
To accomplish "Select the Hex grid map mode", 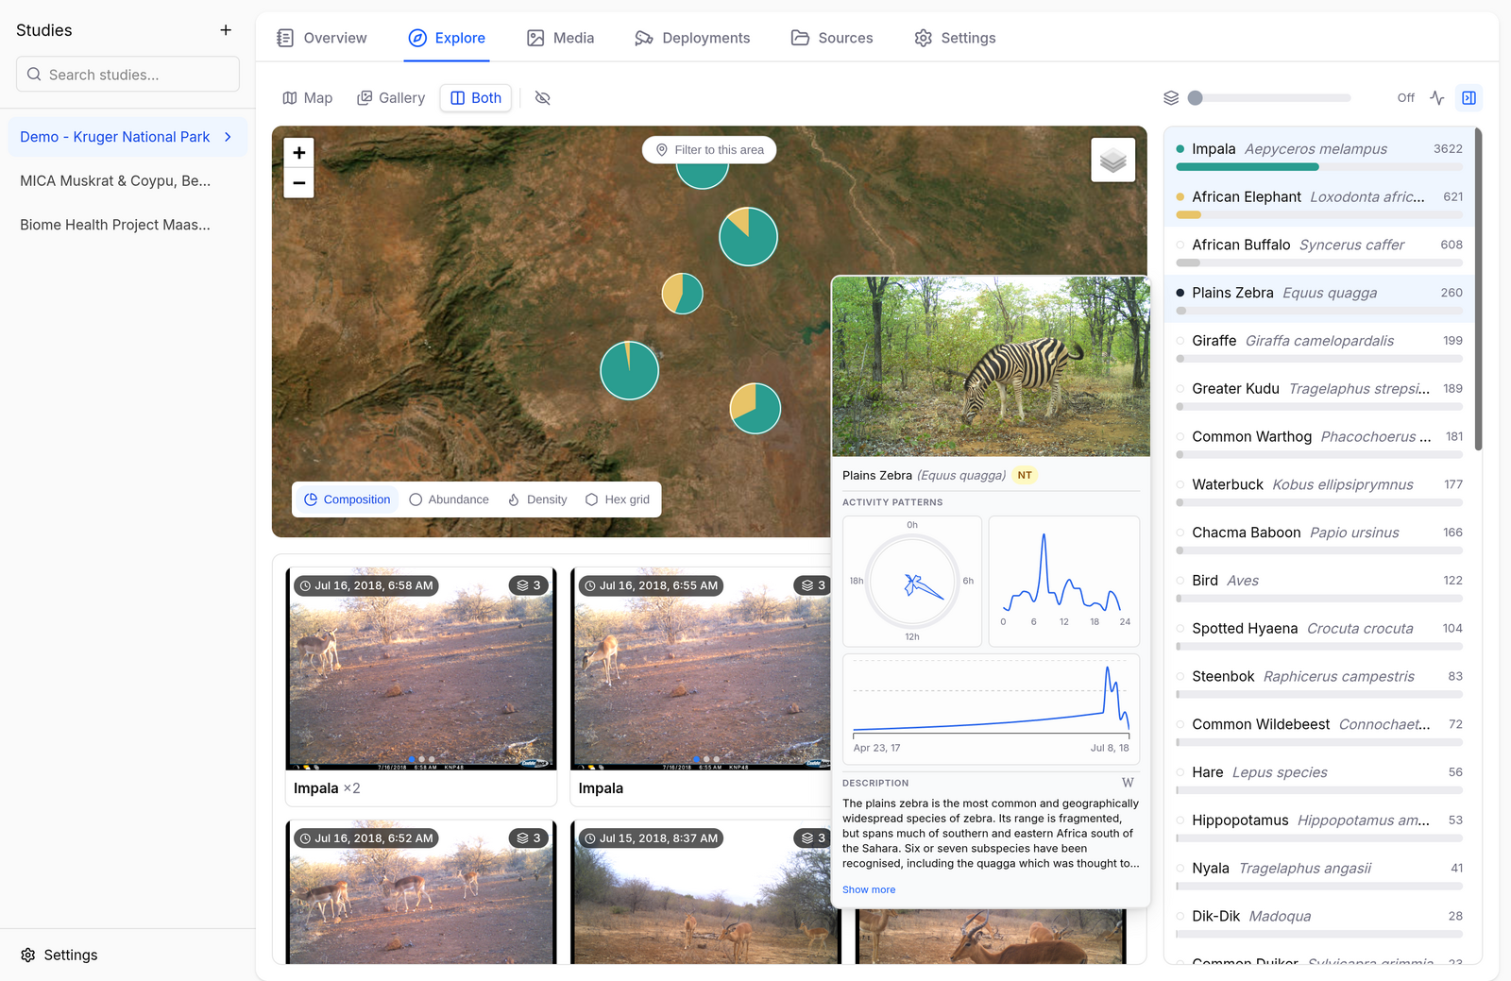I will tap(618, 499).
